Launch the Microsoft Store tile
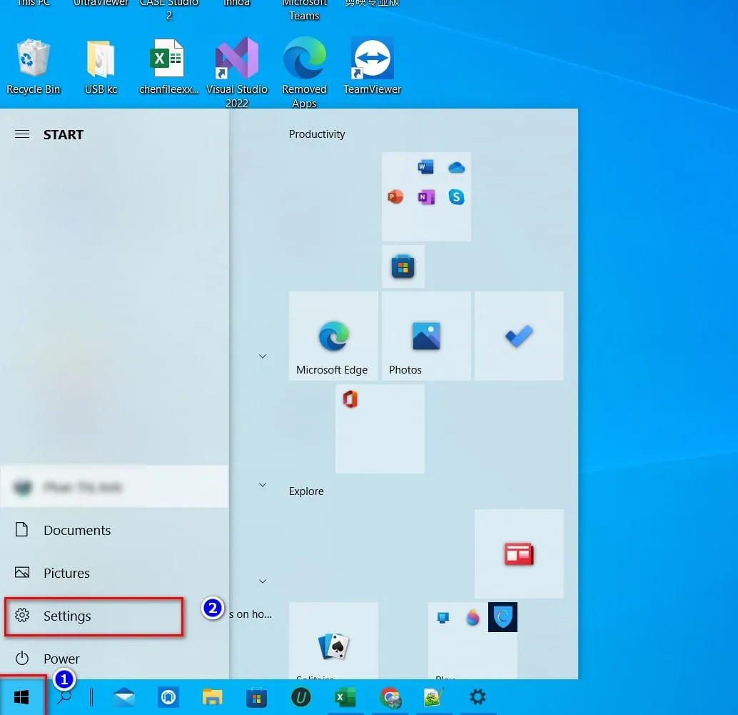 click(403, 266)
